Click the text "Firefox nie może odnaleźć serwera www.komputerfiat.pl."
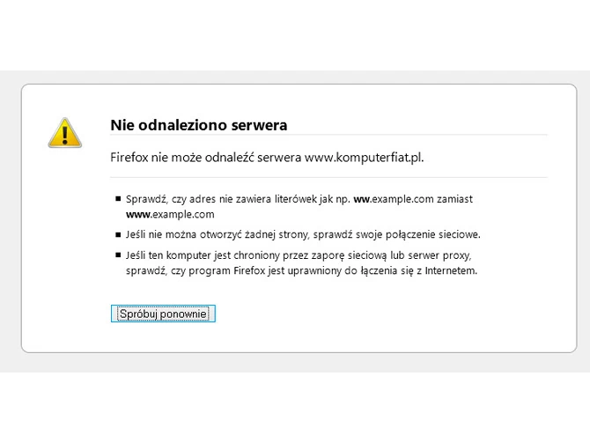 267,158
